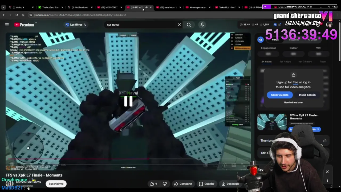
Task: Click the magnifier search button
Action: 189,25
